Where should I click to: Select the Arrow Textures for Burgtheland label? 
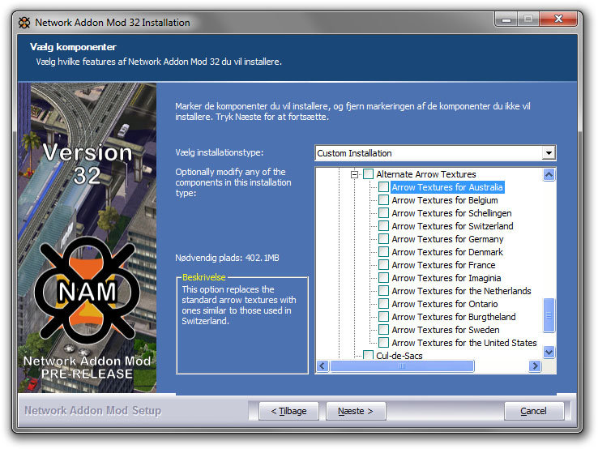coord(454,317)
